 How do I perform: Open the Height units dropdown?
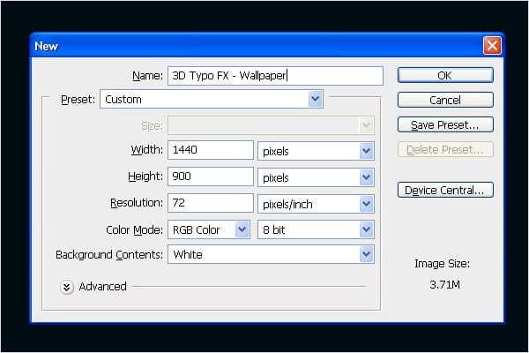coord(317,177)
